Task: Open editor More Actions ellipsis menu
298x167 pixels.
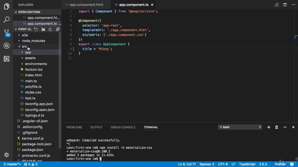Action: (x=293, y=5)
